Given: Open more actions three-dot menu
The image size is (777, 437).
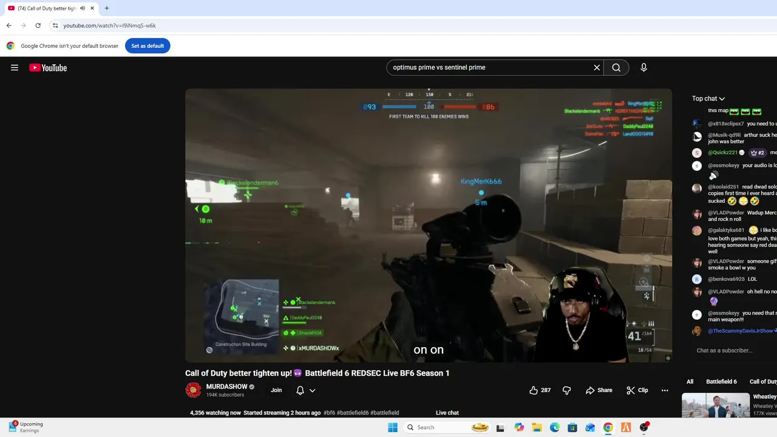Looking at the screenshot, I should point(665,390).
